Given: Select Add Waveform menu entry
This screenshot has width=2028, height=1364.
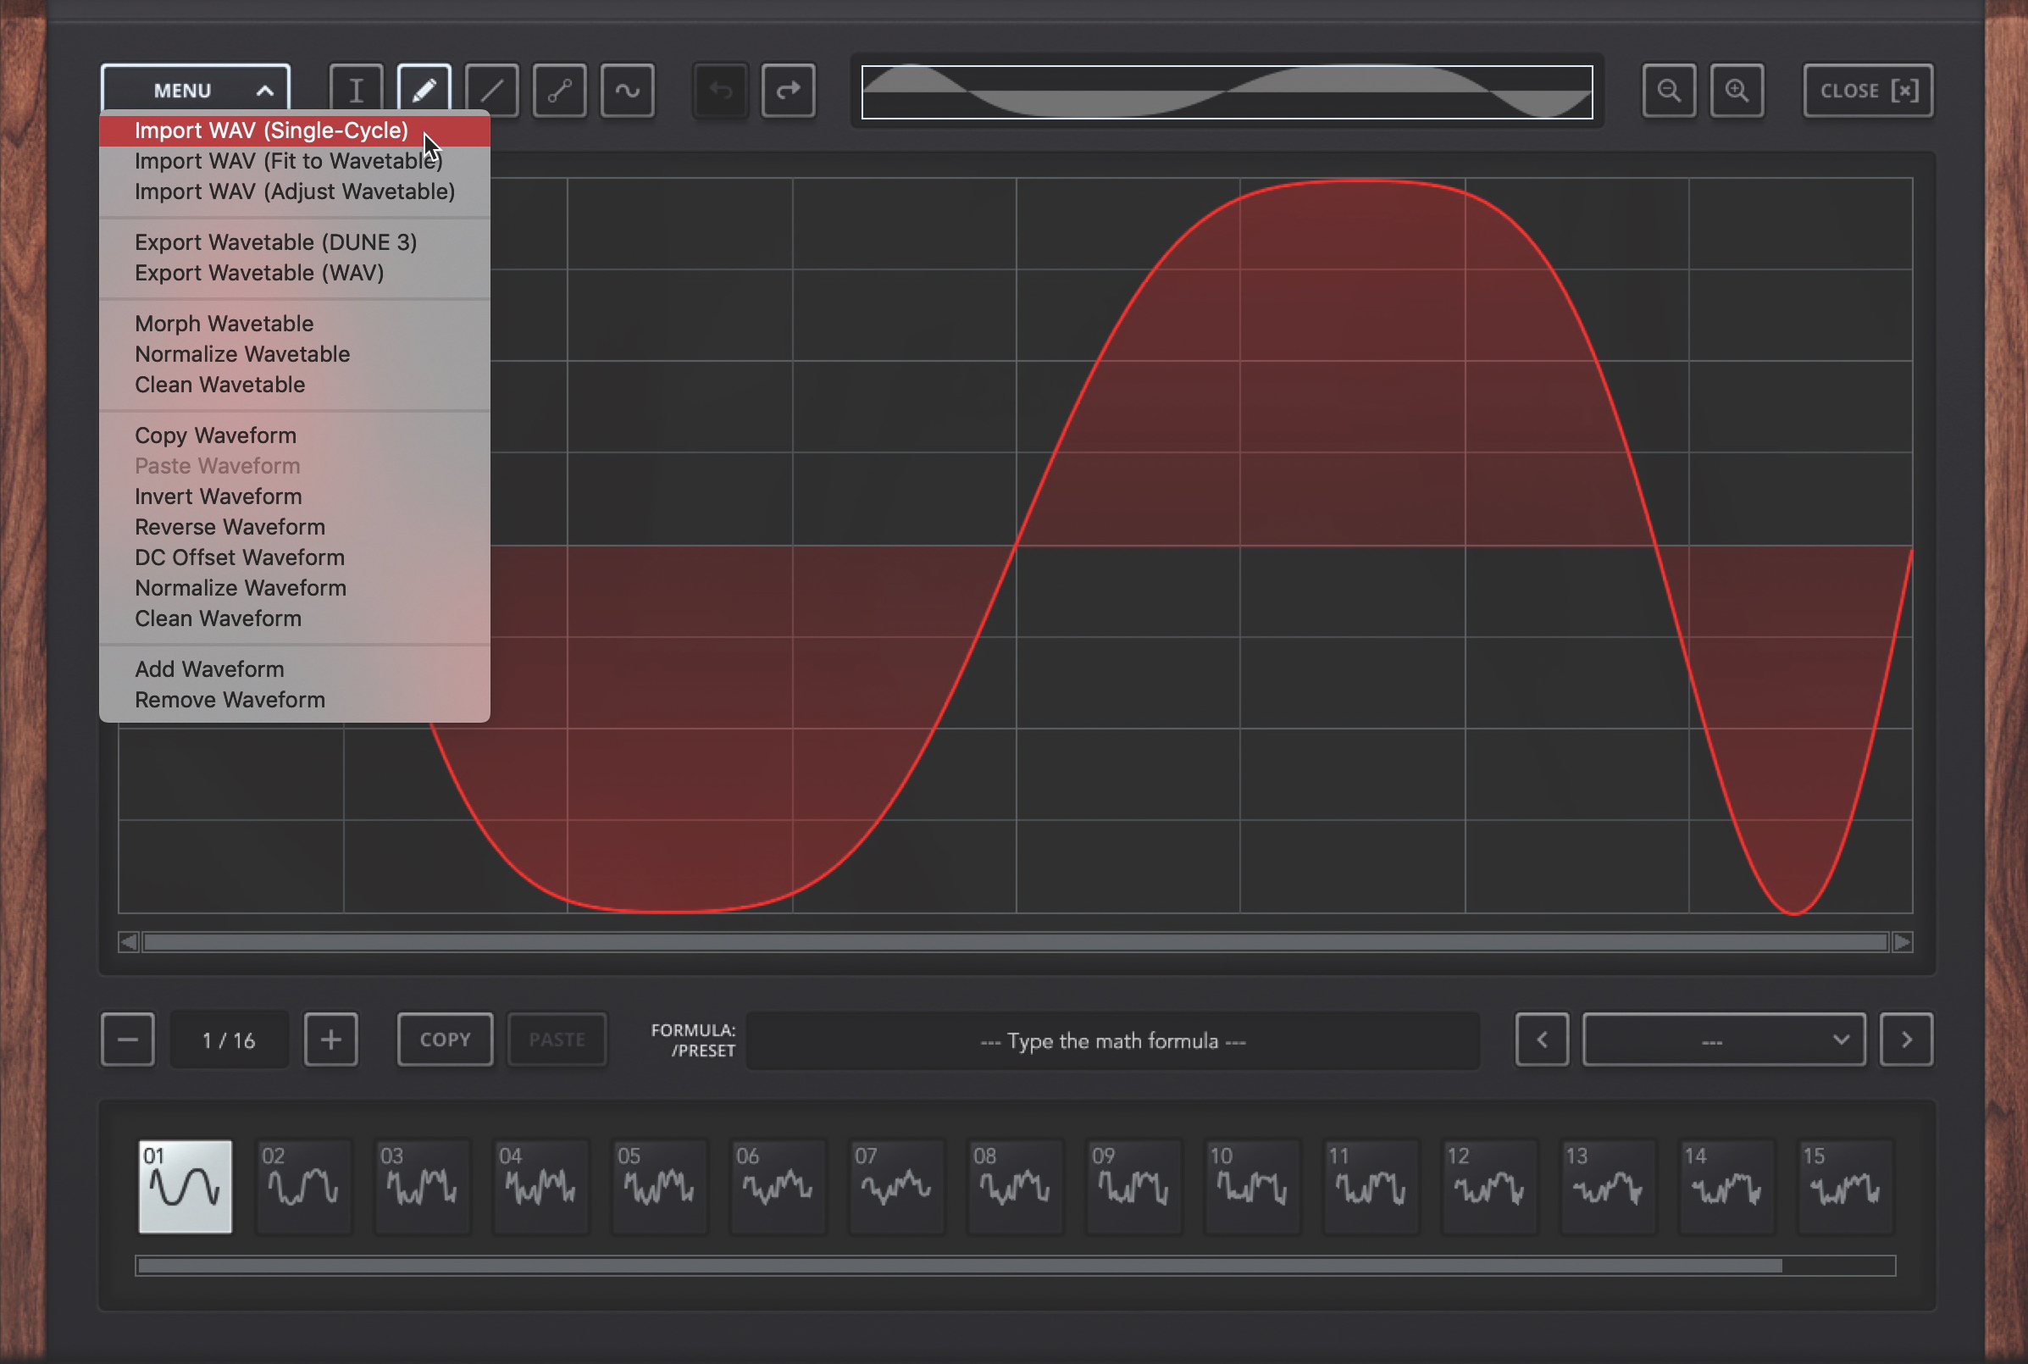Looking at the screenshot, I should [x=295, y=669].
